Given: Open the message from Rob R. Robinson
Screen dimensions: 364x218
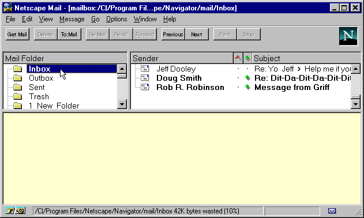Looking at the screenshot, I should pos(190,87).
